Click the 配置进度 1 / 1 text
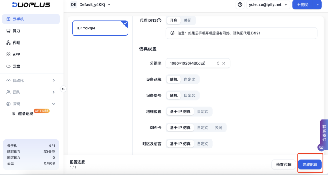 pyautogui.click(x=77, y=164)
